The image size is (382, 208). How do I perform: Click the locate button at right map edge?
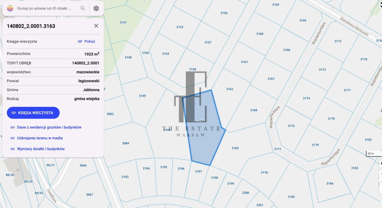coord(381,163)
